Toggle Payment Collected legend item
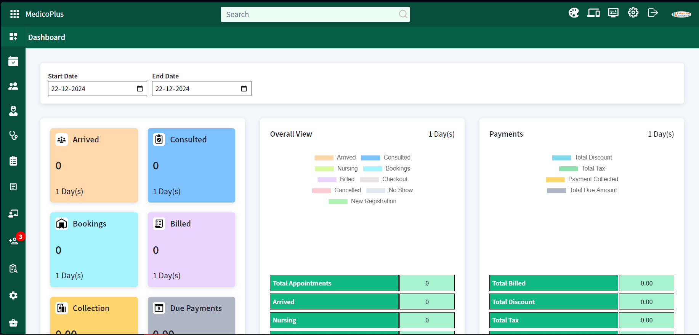Viewport: 699px width, 335px height. coord(582,179)
